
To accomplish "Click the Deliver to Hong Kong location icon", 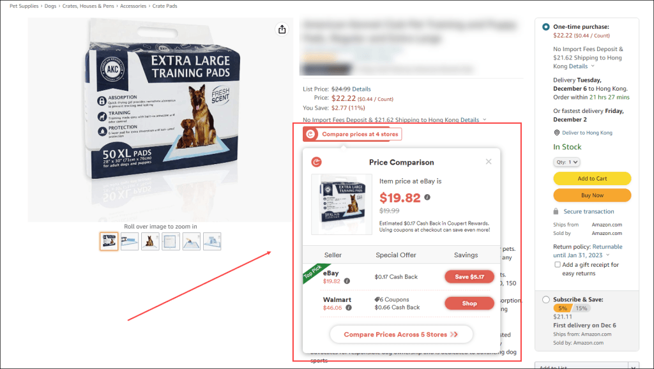I will [x=556, y=133].
